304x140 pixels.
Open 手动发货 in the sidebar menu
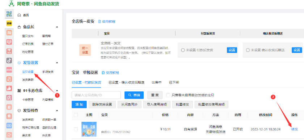[x=48, y=72]
